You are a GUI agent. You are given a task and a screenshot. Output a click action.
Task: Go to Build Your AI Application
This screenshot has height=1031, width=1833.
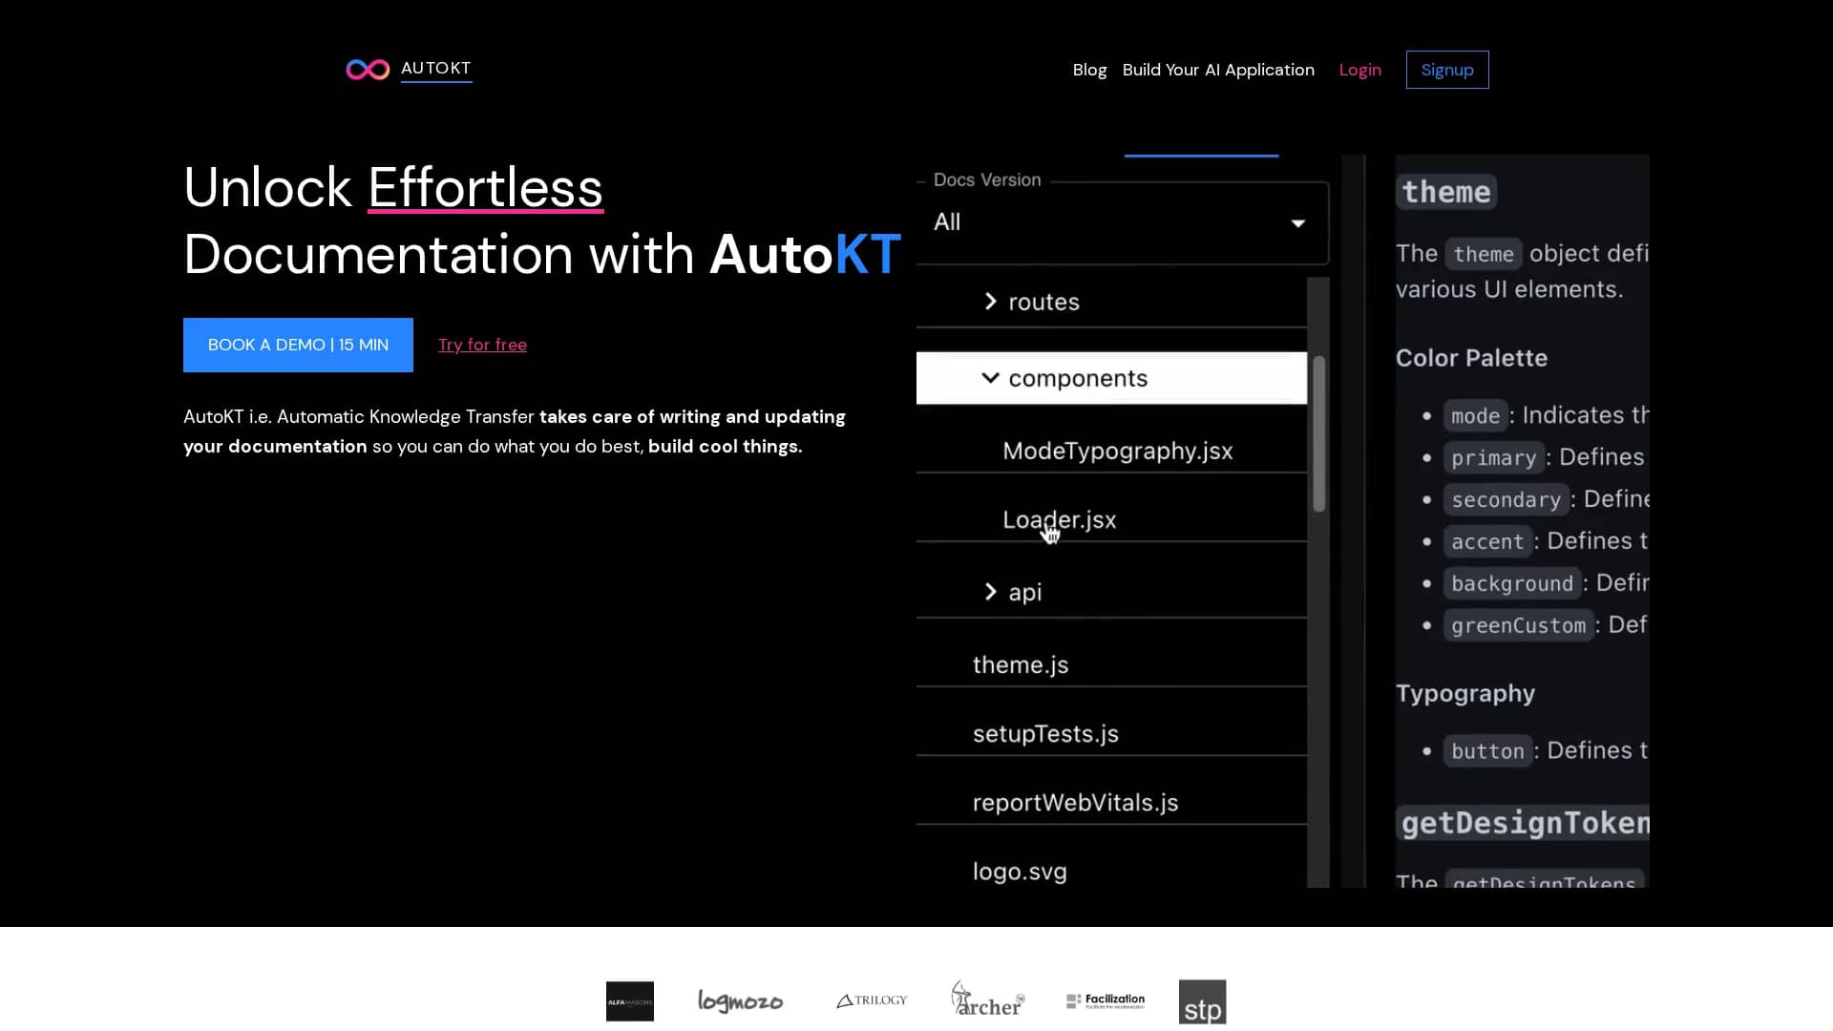pos(1218,70)
